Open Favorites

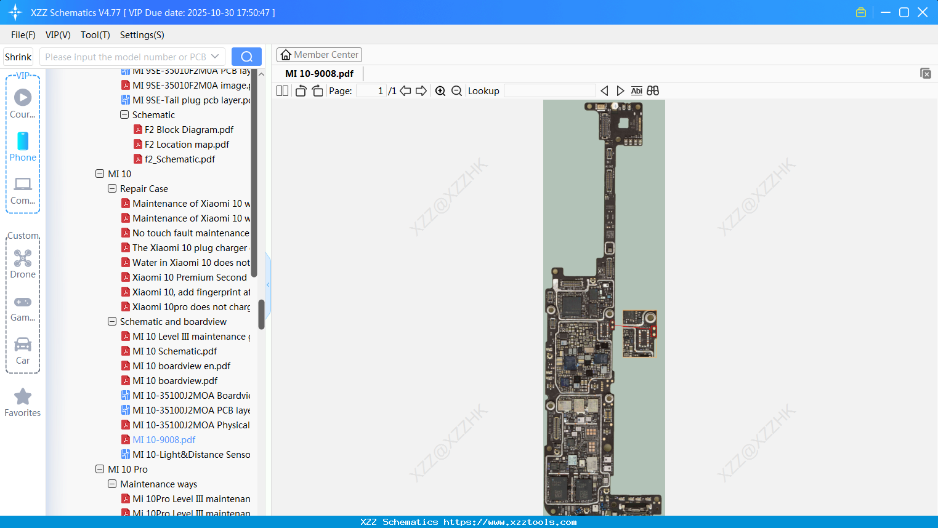23,402
